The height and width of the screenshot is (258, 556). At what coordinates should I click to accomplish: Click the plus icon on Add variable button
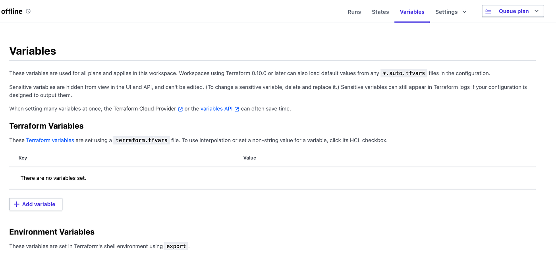tap(16, 204)
